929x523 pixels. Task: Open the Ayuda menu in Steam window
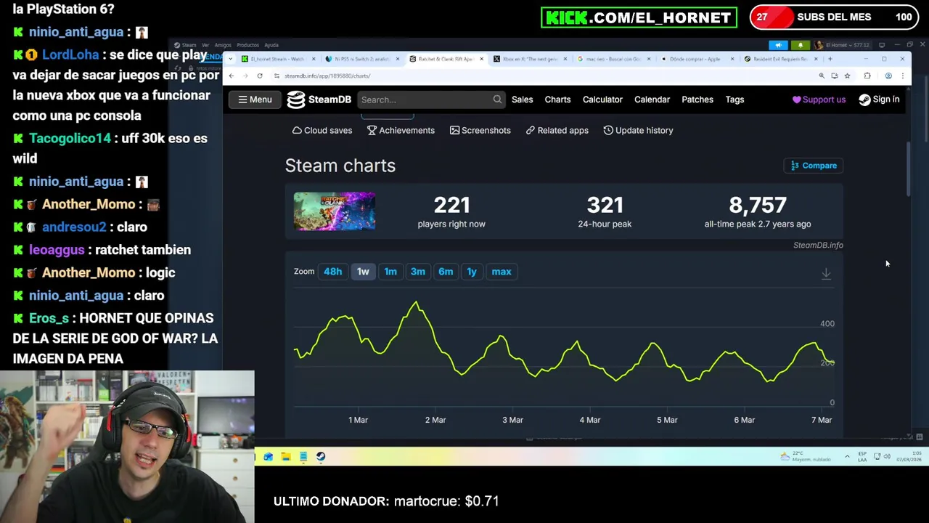pyautogui.click(x=271, y=45)
